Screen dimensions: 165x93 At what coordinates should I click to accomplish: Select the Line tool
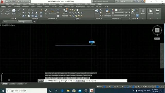3,12
